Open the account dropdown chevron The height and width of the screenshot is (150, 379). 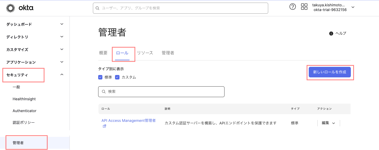tap(353, 7)
